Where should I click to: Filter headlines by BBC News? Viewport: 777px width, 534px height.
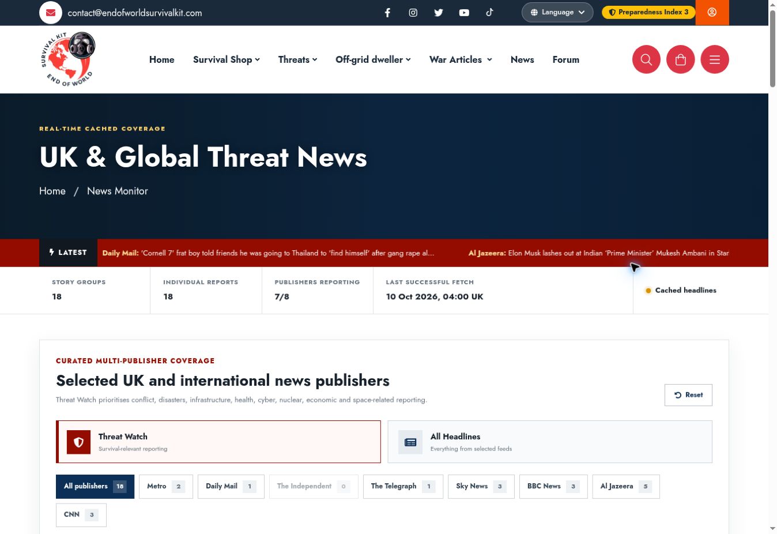(x=553, y=487)
